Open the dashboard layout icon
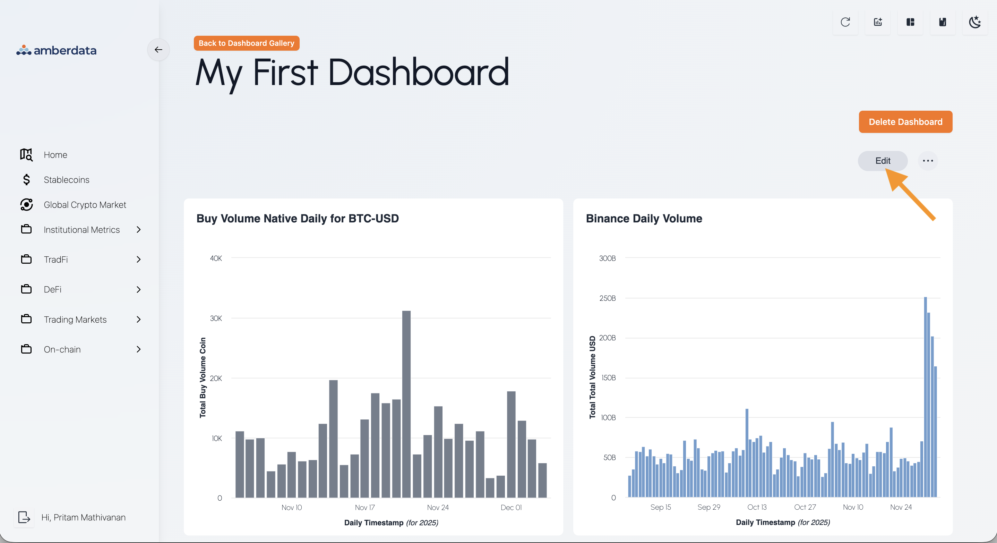This screenshot has width=997, height=543. click(x=910, y=22)
